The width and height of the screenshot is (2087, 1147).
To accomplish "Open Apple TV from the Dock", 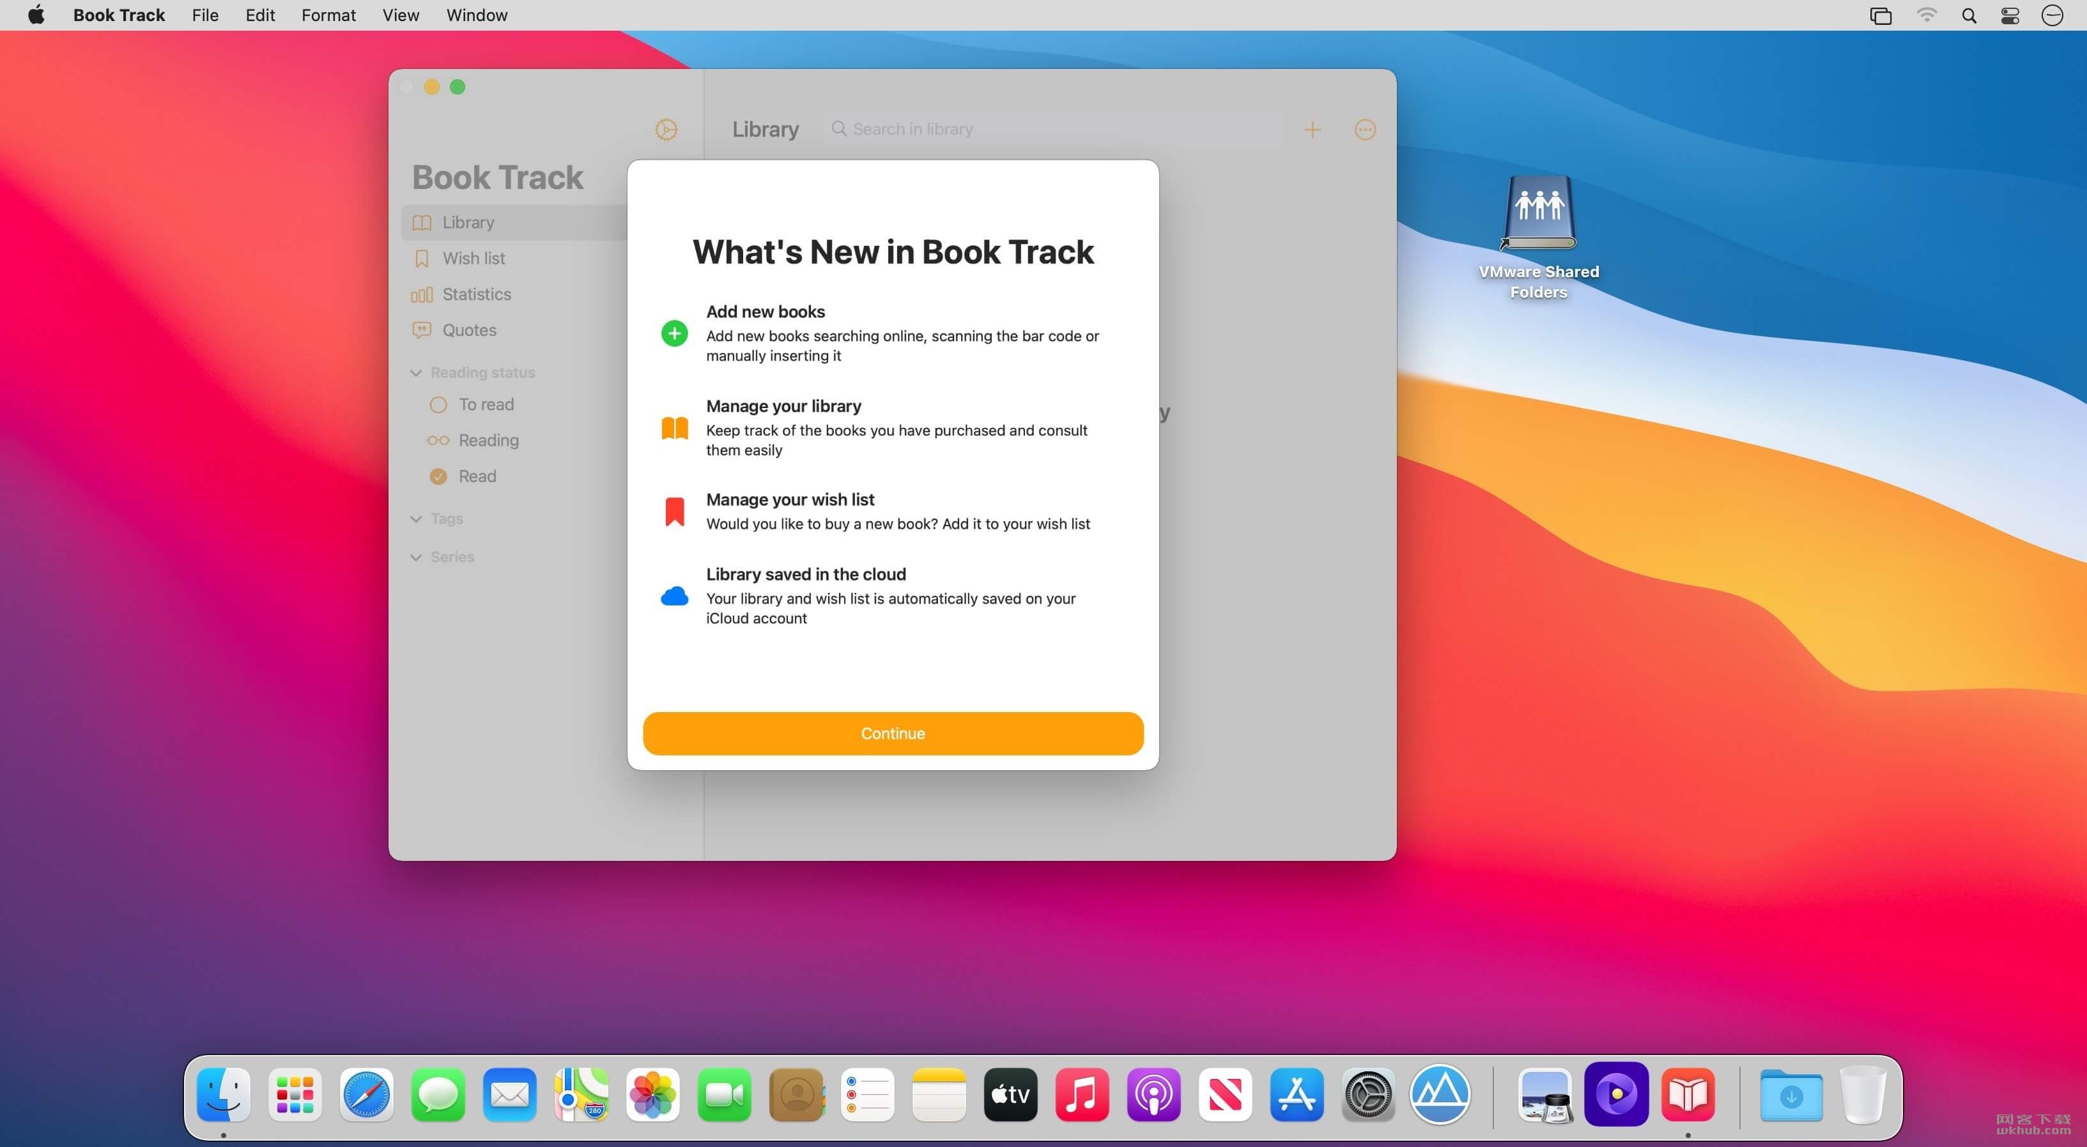I will 1010,1095.
